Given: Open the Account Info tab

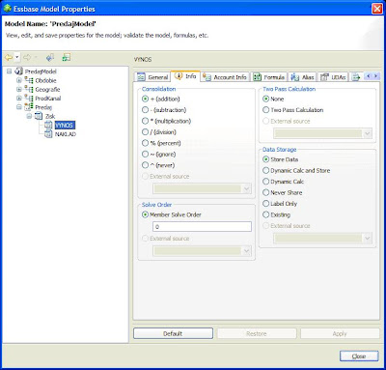Looking at the screenshot, I should 225,77.
